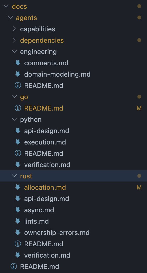The image size is (147, 273).
Task: Click markdown icon of rust verification.md
Action: coord(18,255)
